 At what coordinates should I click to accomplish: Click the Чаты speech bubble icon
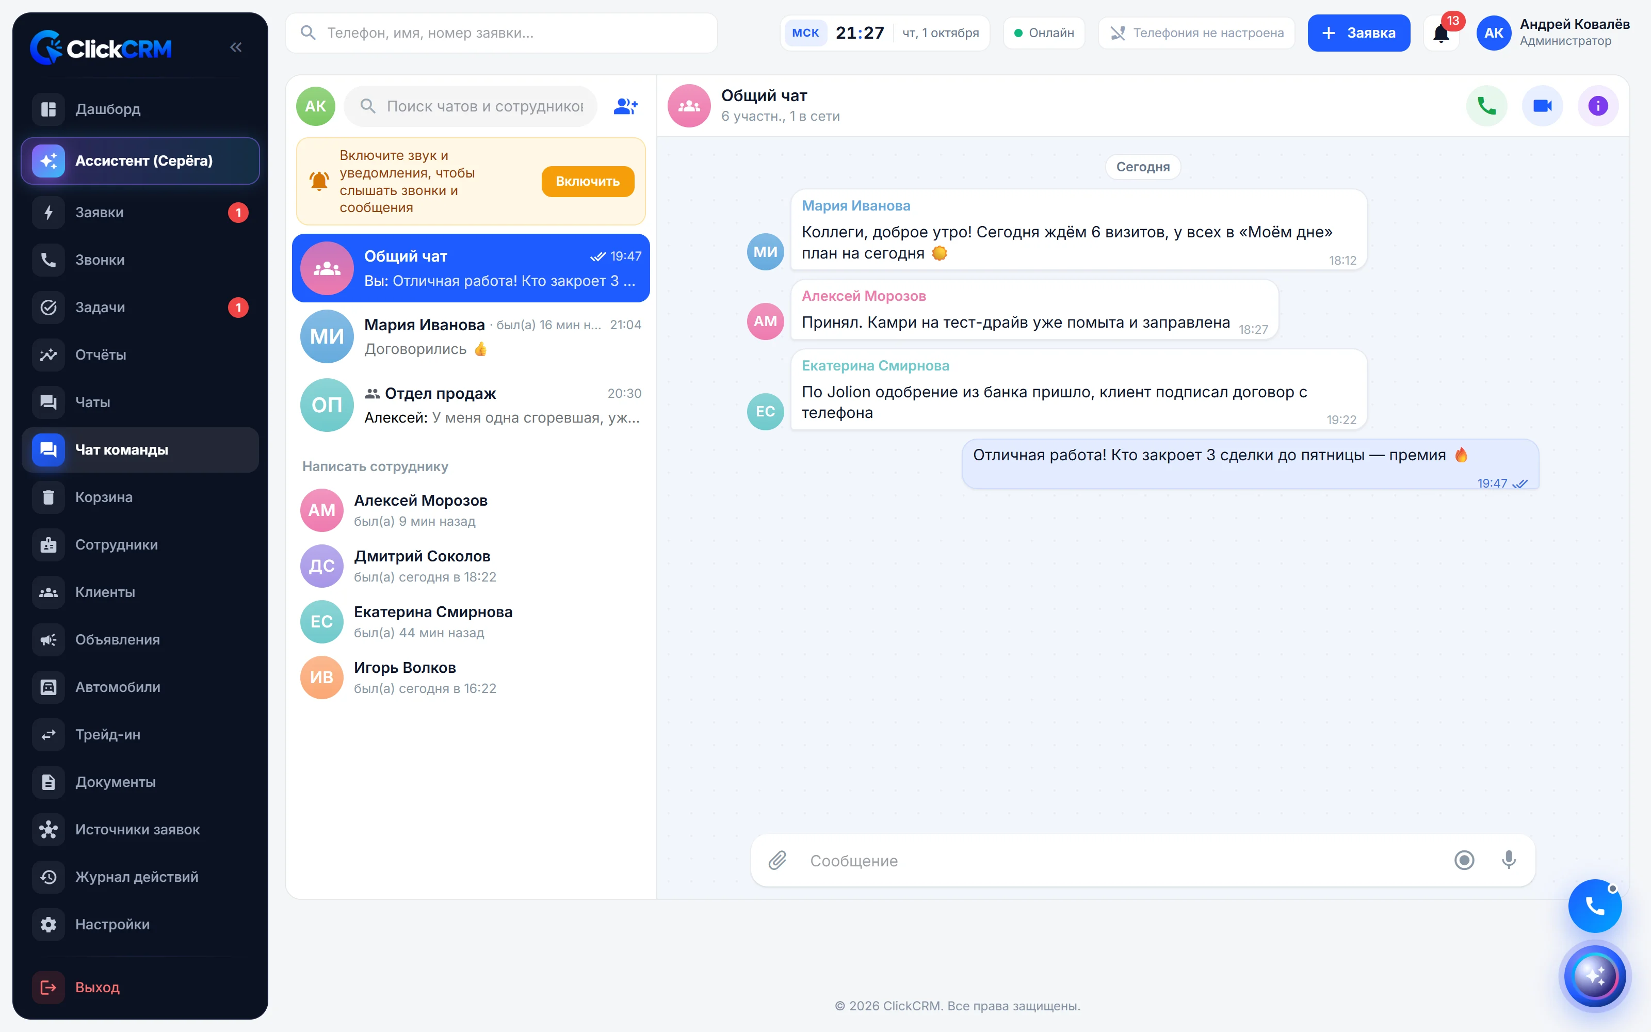click(x=48, y=402)
